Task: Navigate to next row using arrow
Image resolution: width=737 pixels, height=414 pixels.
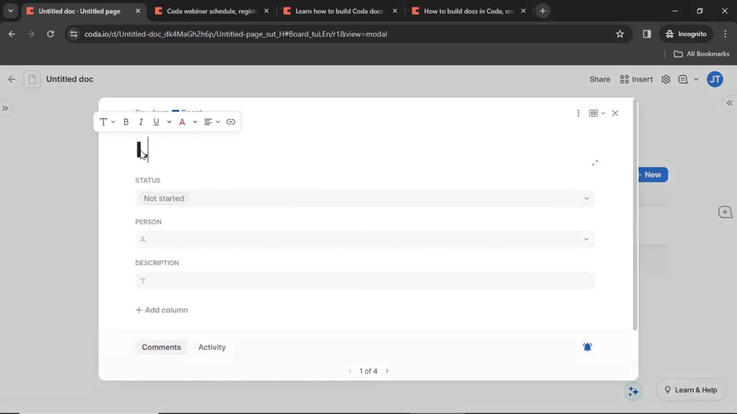Action: pos(387,371)
